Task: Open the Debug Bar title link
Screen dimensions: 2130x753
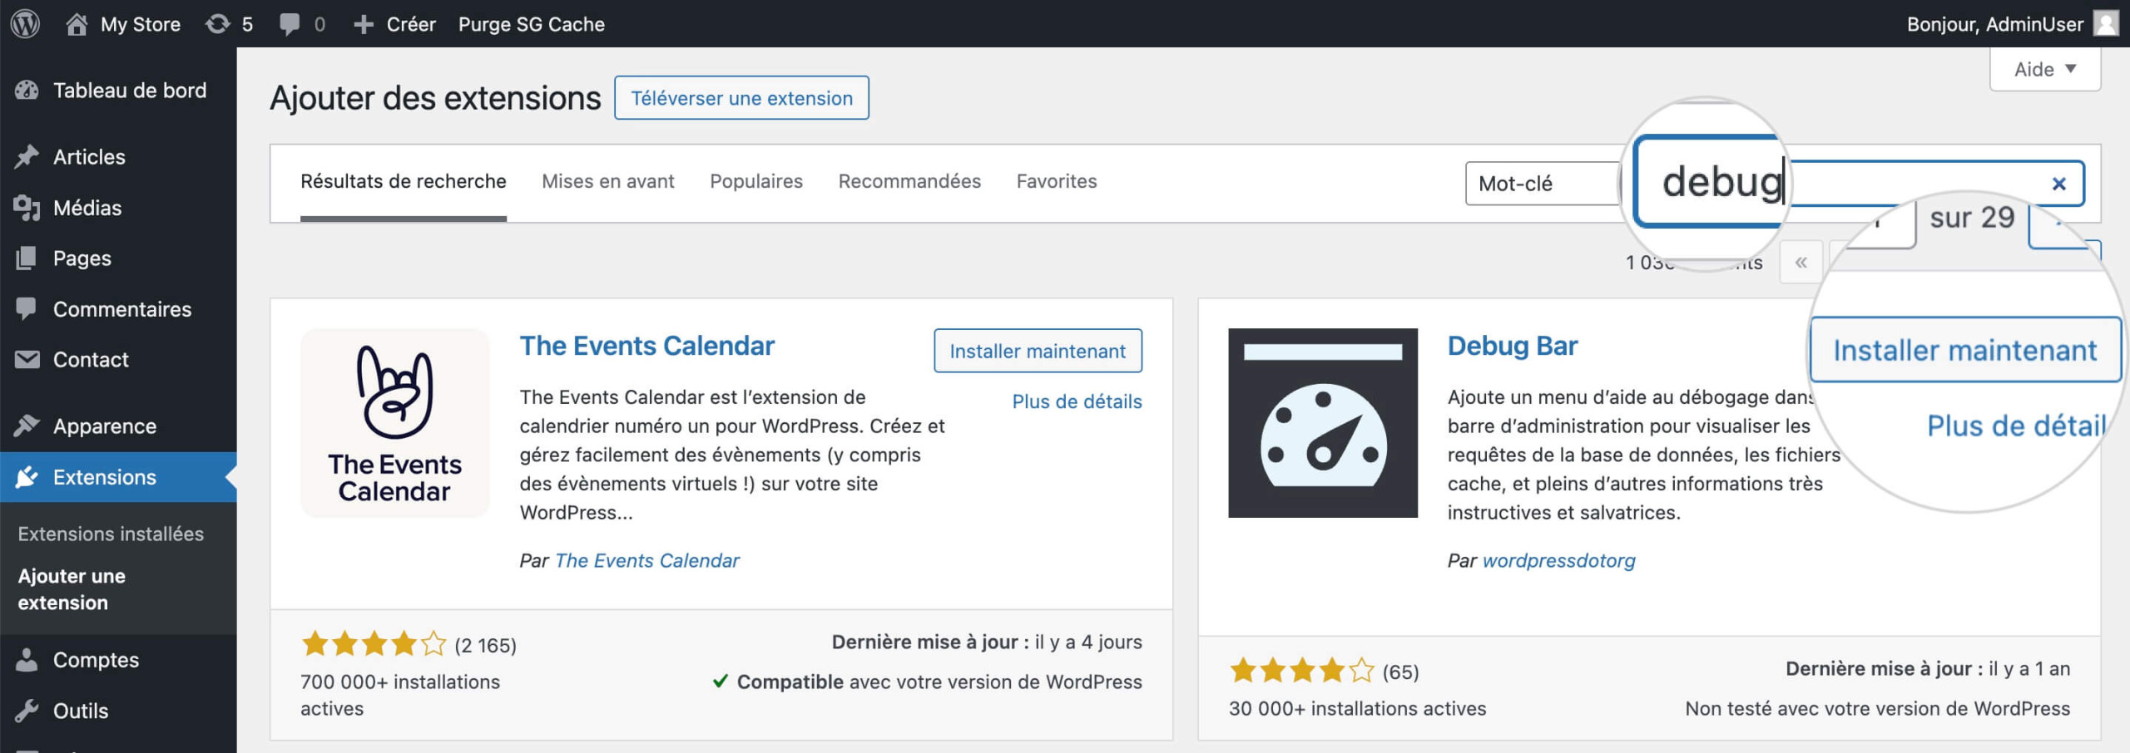Action: [1512, 346]
